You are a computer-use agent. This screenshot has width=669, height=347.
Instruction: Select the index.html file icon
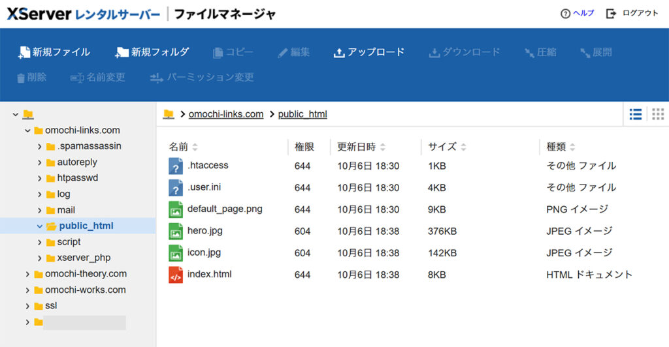pyautogui.click(x=175, y=275)
